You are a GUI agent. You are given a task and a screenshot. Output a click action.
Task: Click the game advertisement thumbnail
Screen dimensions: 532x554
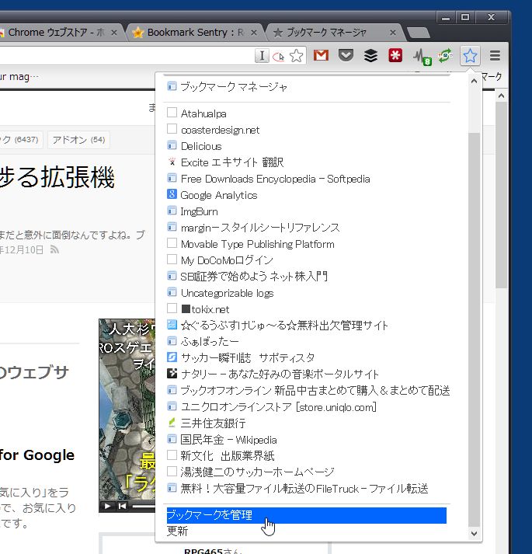pos(127,409)
